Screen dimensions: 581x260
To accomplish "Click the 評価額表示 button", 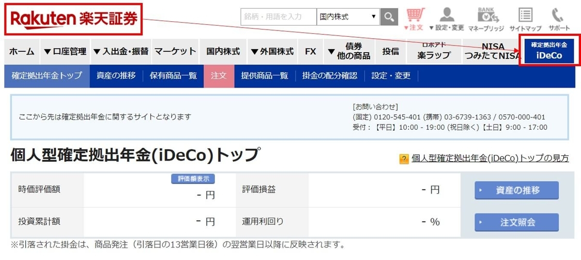I will (x=193, y=179).
